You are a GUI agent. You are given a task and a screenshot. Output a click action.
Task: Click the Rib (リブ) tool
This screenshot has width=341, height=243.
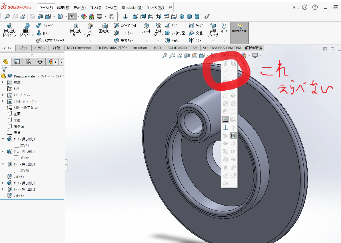171,26
